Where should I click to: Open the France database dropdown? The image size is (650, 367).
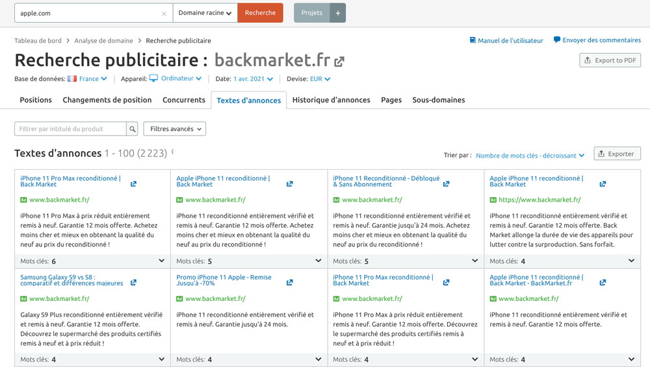point(93,78)
